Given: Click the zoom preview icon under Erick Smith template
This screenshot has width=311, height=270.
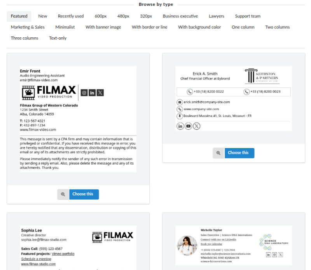Looking at the screenshot, I should point(218,153).
